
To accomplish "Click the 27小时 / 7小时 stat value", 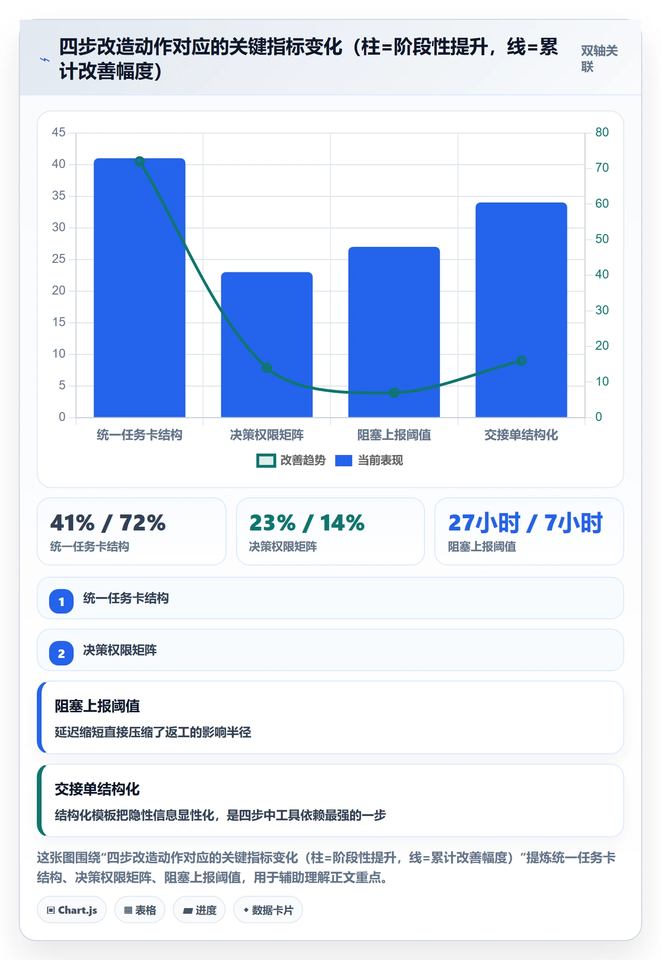I will tap(525, 523).
